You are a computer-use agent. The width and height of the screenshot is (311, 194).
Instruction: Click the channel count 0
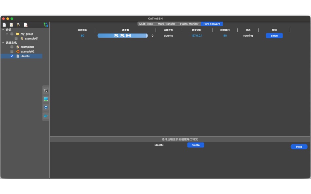coord(152,36)
